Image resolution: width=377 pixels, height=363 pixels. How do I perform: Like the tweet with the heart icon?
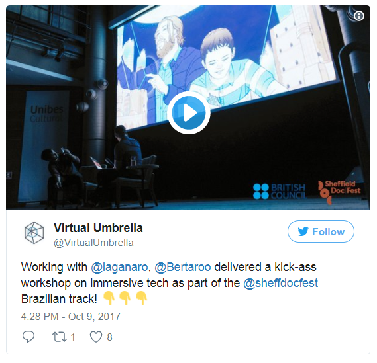tap(96, 337)
